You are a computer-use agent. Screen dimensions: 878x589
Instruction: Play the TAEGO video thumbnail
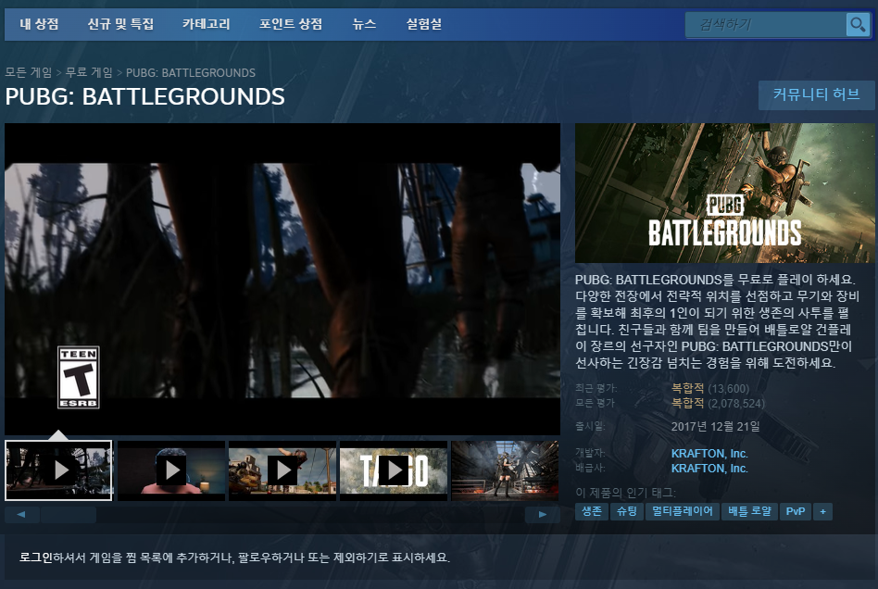point(394,470)
